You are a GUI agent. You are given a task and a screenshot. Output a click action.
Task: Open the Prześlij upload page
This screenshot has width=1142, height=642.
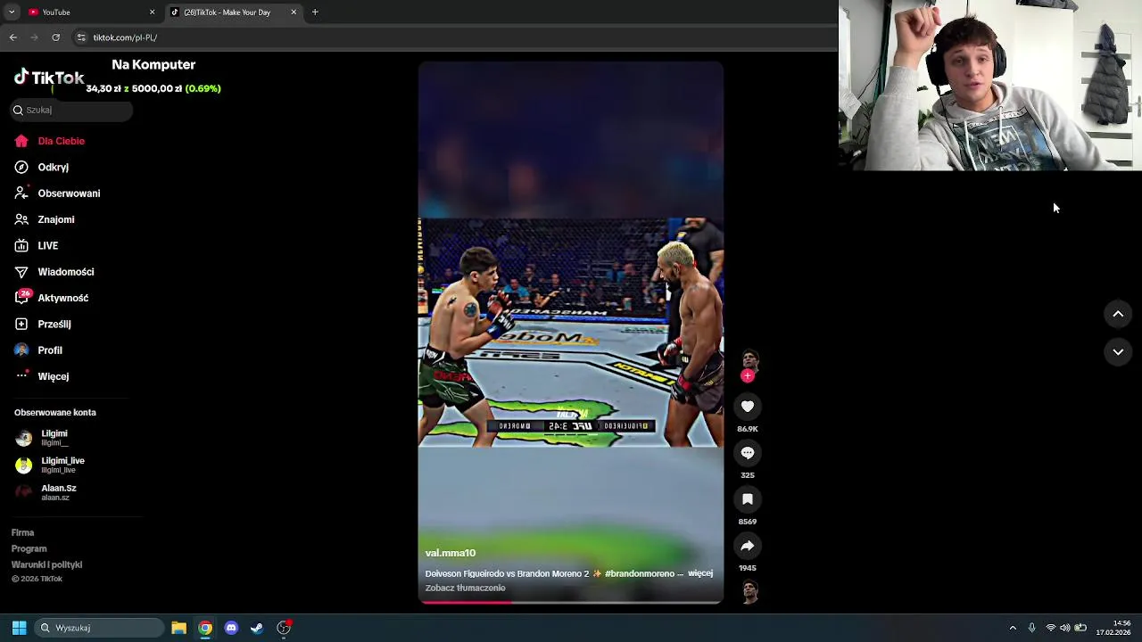pos(43,324)
